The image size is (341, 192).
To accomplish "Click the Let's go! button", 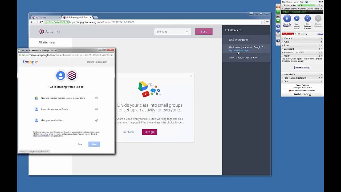I will pyautogui.click(x=150, y=132).
